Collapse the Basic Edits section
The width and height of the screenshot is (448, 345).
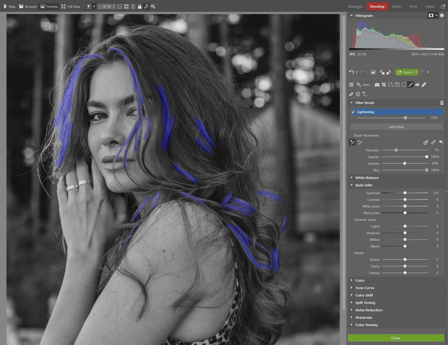[x=351, y=185]
